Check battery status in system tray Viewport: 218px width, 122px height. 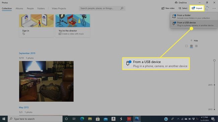point(189,119)
